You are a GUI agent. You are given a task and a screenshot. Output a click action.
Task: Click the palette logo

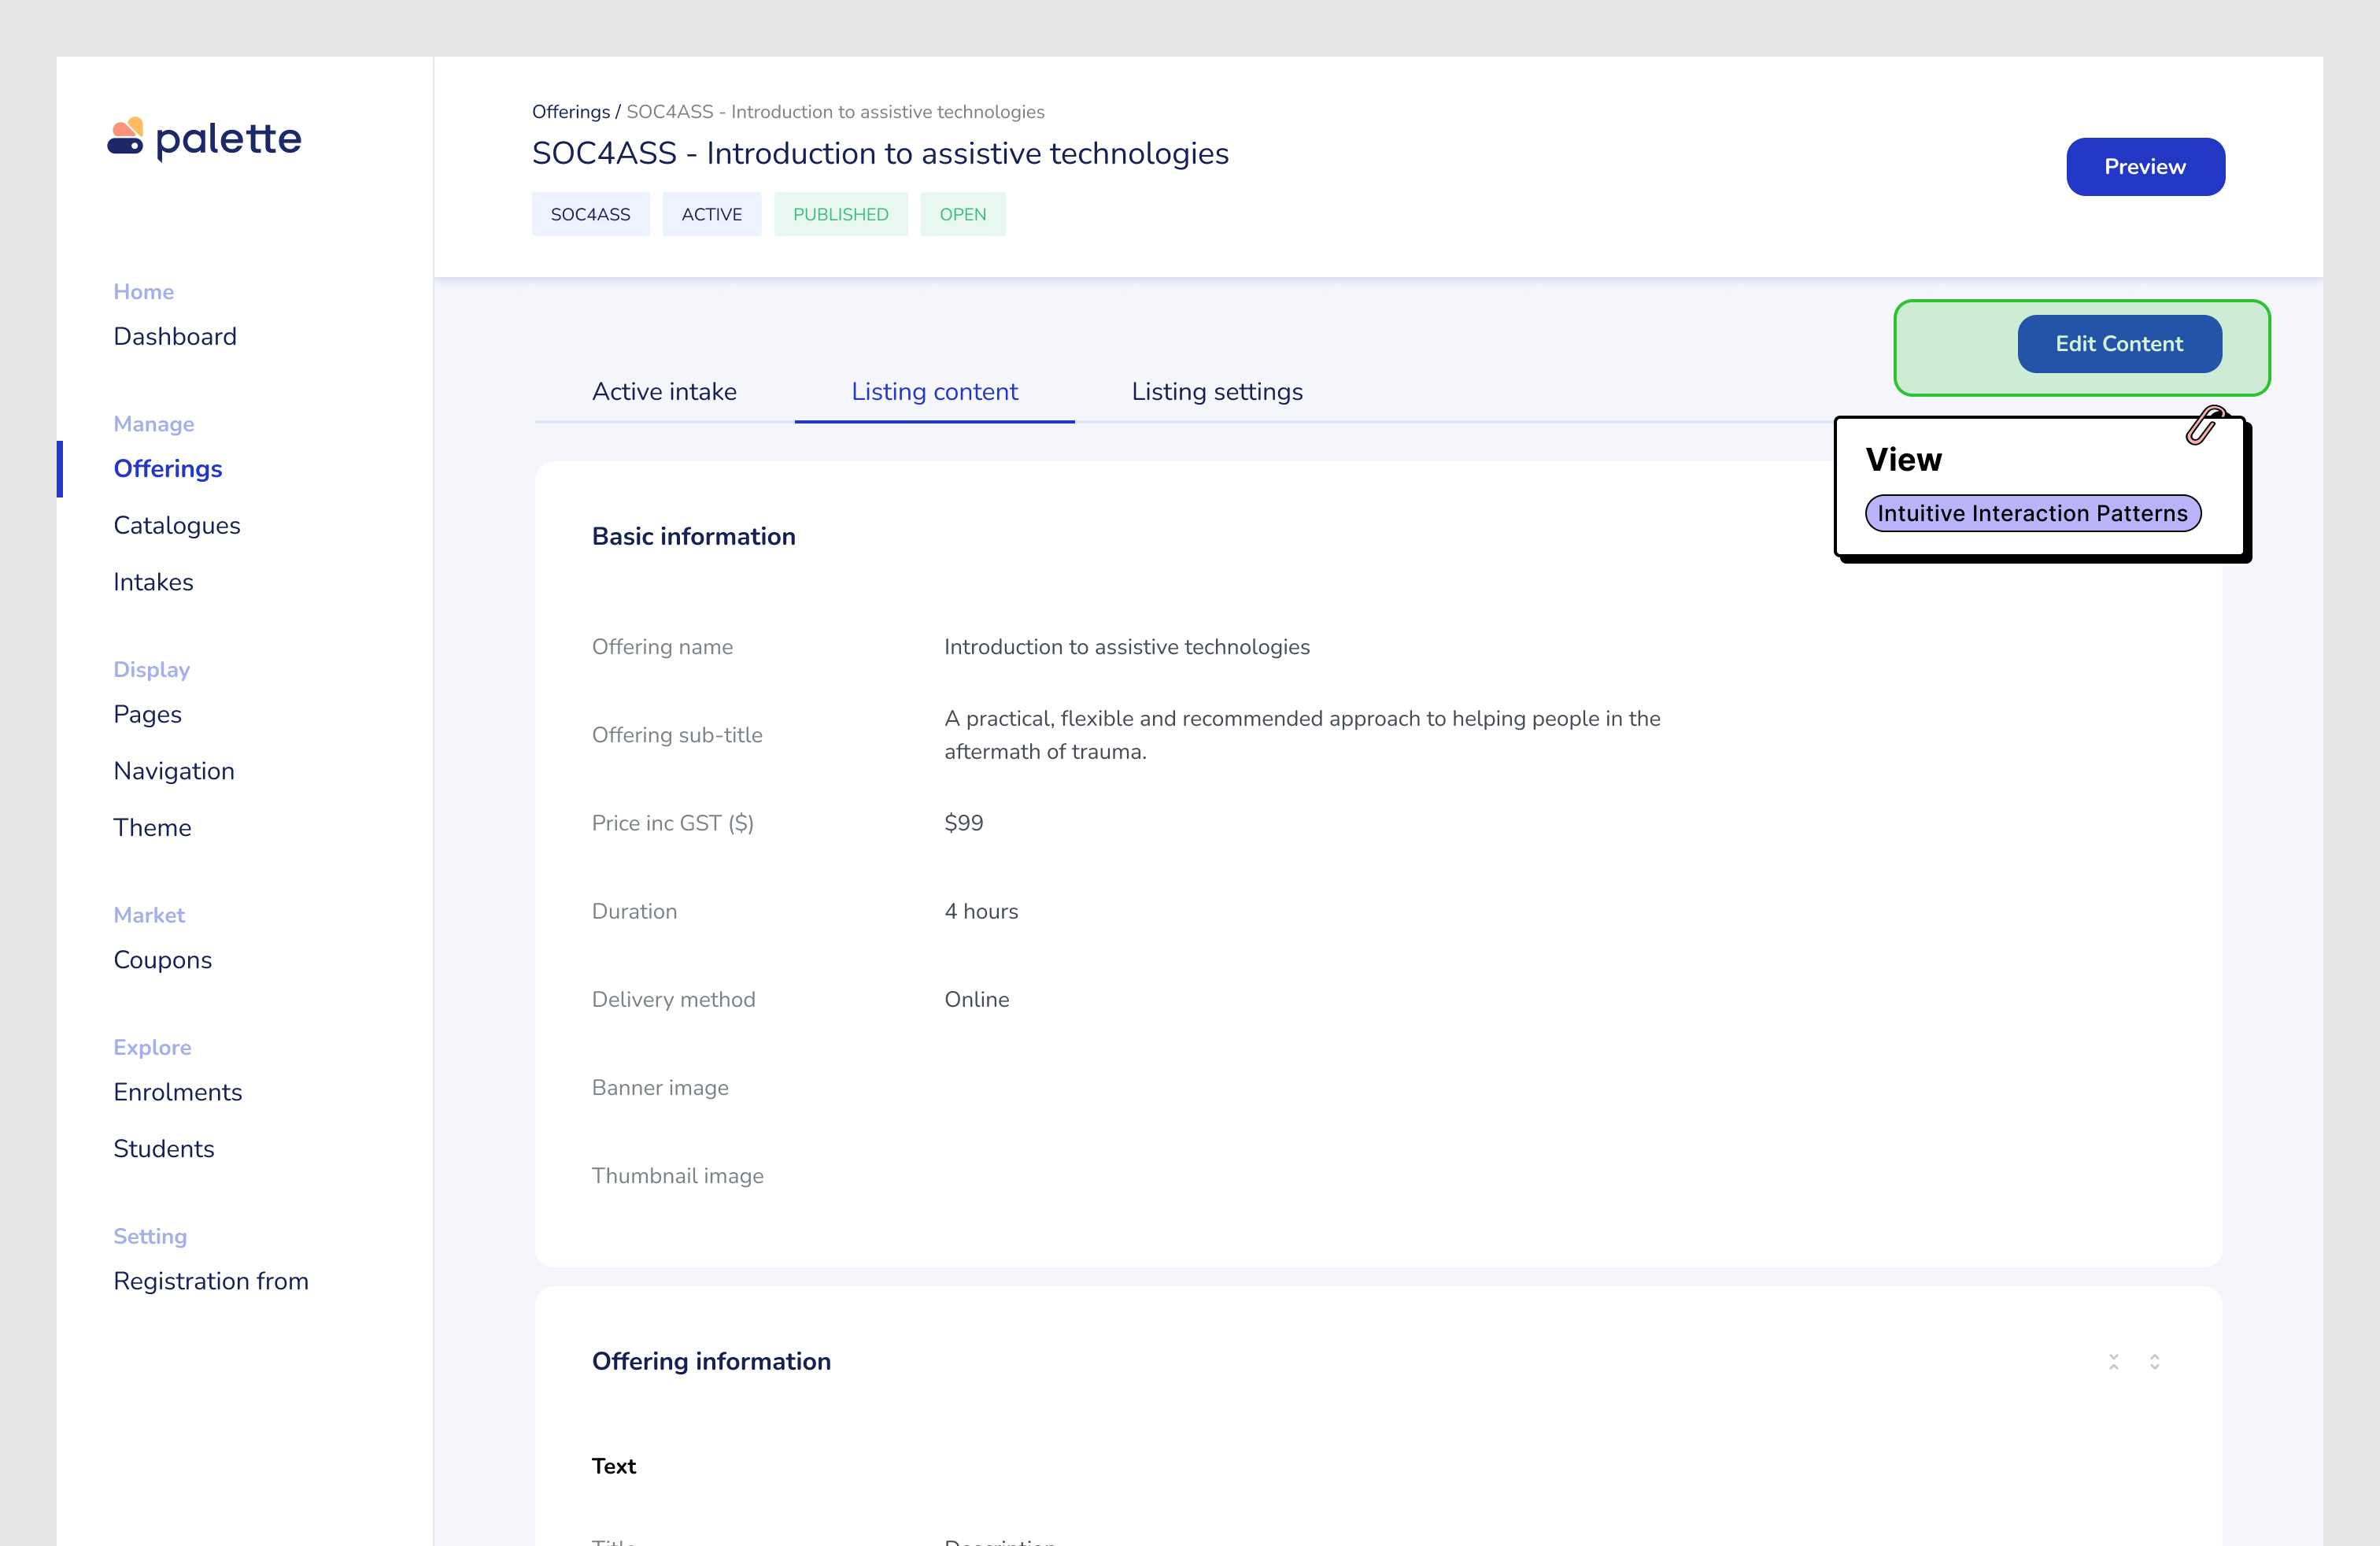(x=204, y=138)
